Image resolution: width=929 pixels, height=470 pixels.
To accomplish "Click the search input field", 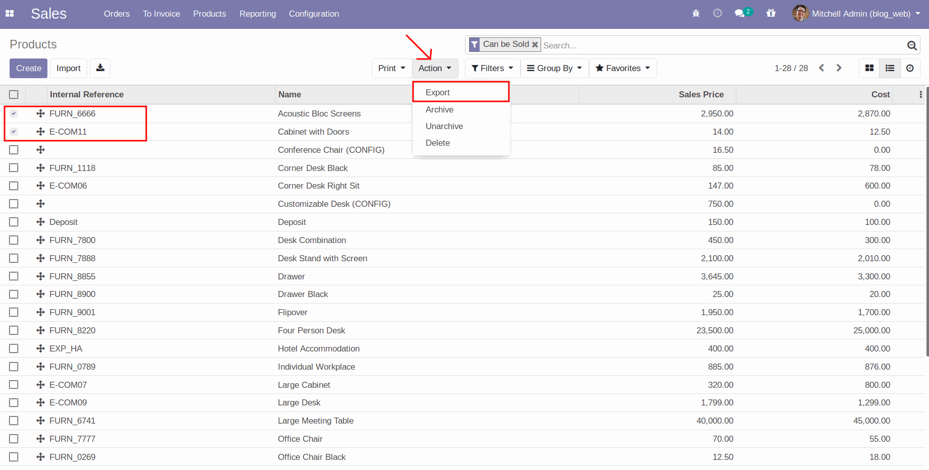I will 723,45.
